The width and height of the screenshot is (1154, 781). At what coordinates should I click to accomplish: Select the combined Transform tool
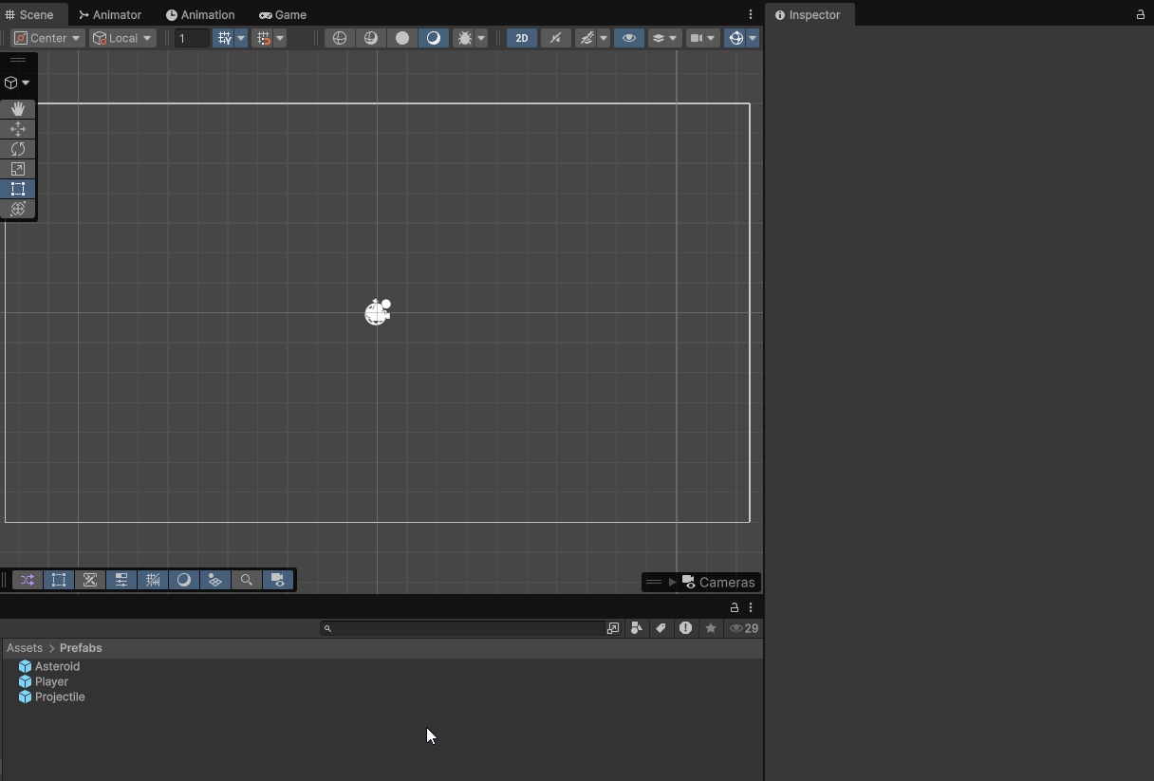[18, 209]
